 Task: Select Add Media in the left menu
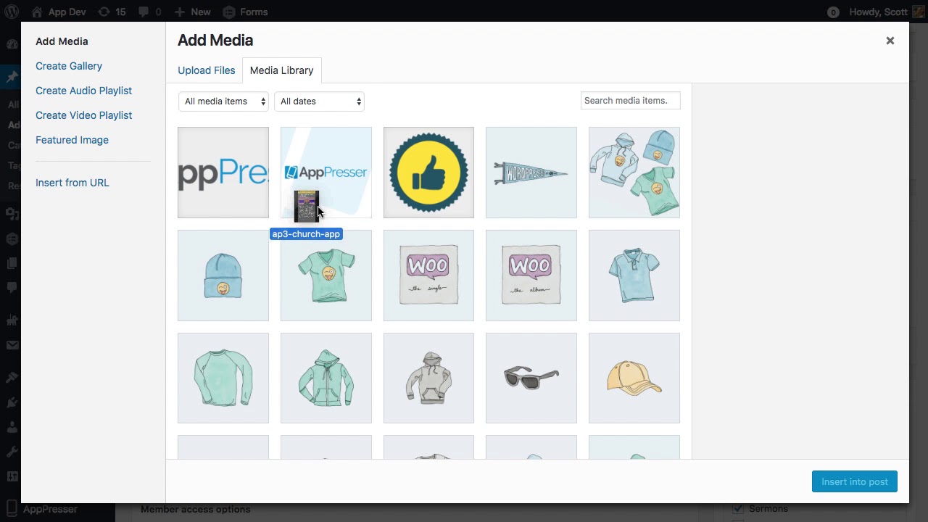62,41
